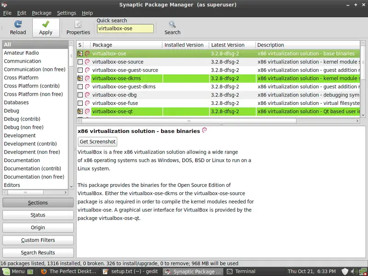Switch to the Status filter view

[38, 215]
